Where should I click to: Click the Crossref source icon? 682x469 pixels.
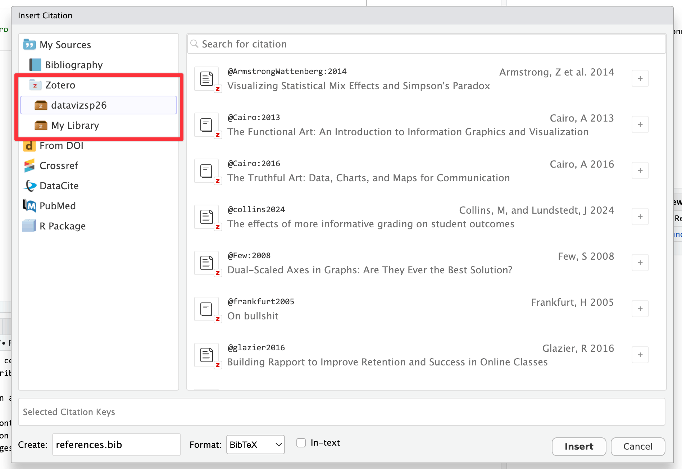click(29, 165)
